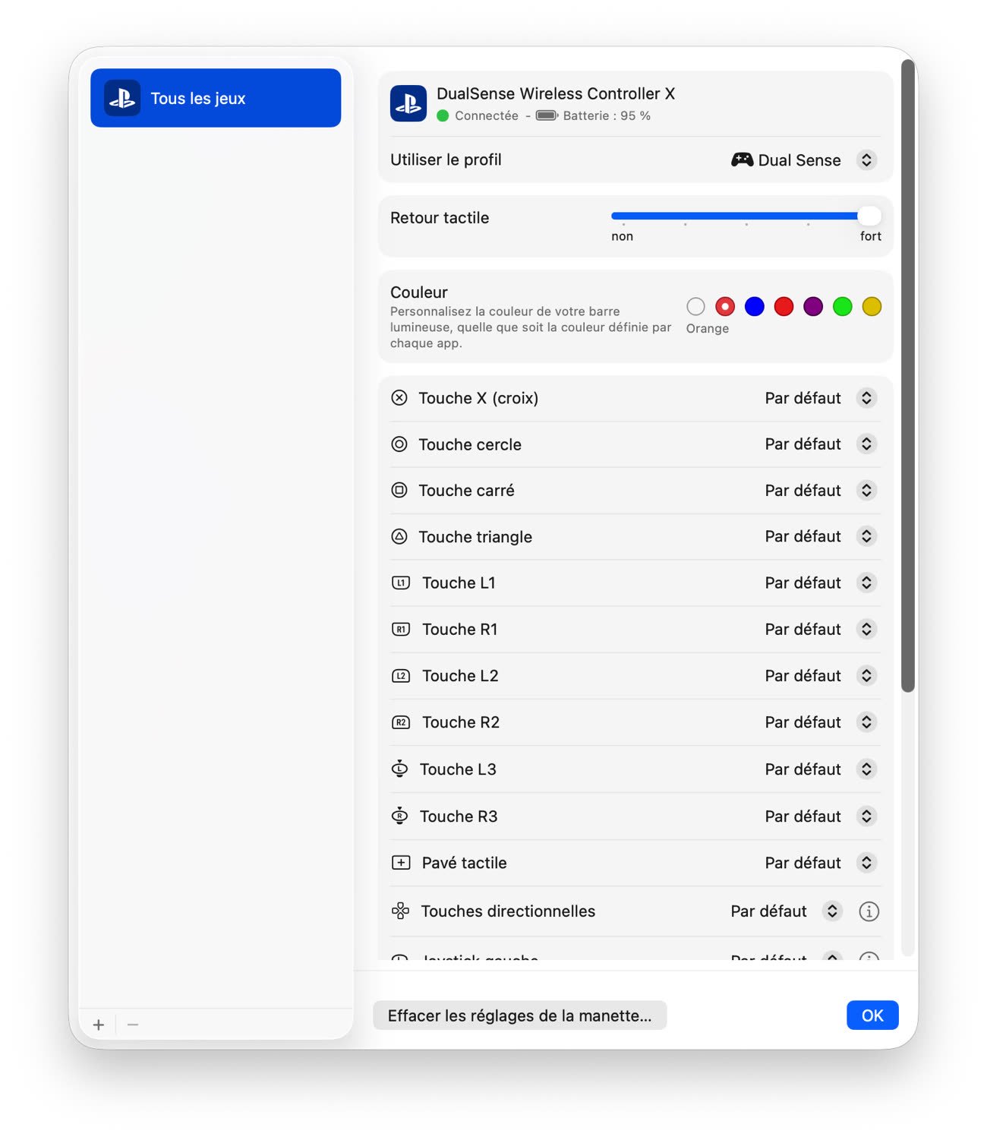The height and width of the screenshot is (1140, 987).
Task: Confirm with the OK button
Action: click(872, 1015)
